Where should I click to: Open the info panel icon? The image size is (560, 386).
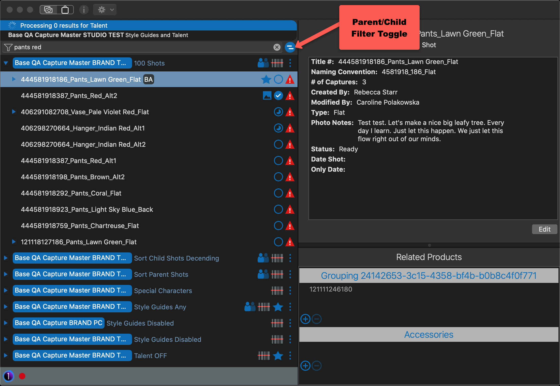84,10
